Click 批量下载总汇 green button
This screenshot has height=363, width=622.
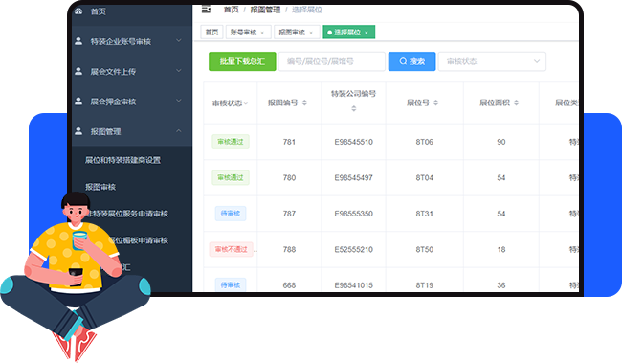(x=242, y=61)
